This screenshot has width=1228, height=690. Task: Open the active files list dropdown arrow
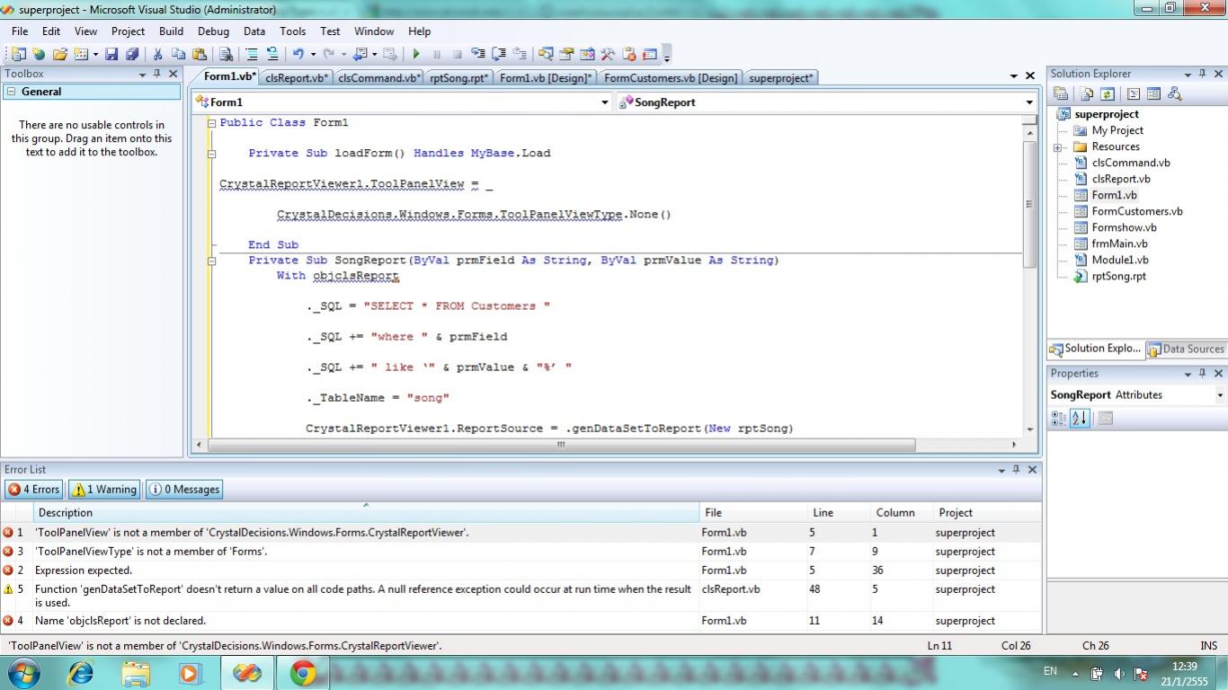(1013, 76)
